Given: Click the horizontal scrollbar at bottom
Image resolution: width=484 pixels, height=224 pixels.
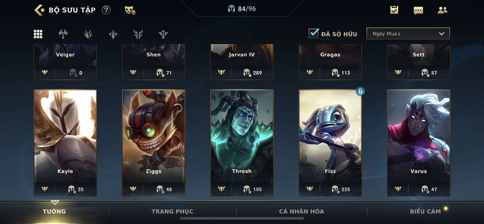Looking at the screenshot, I should [242, 218].
